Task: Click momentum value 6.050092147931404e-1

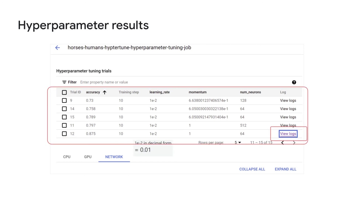Action: [209, 117]
